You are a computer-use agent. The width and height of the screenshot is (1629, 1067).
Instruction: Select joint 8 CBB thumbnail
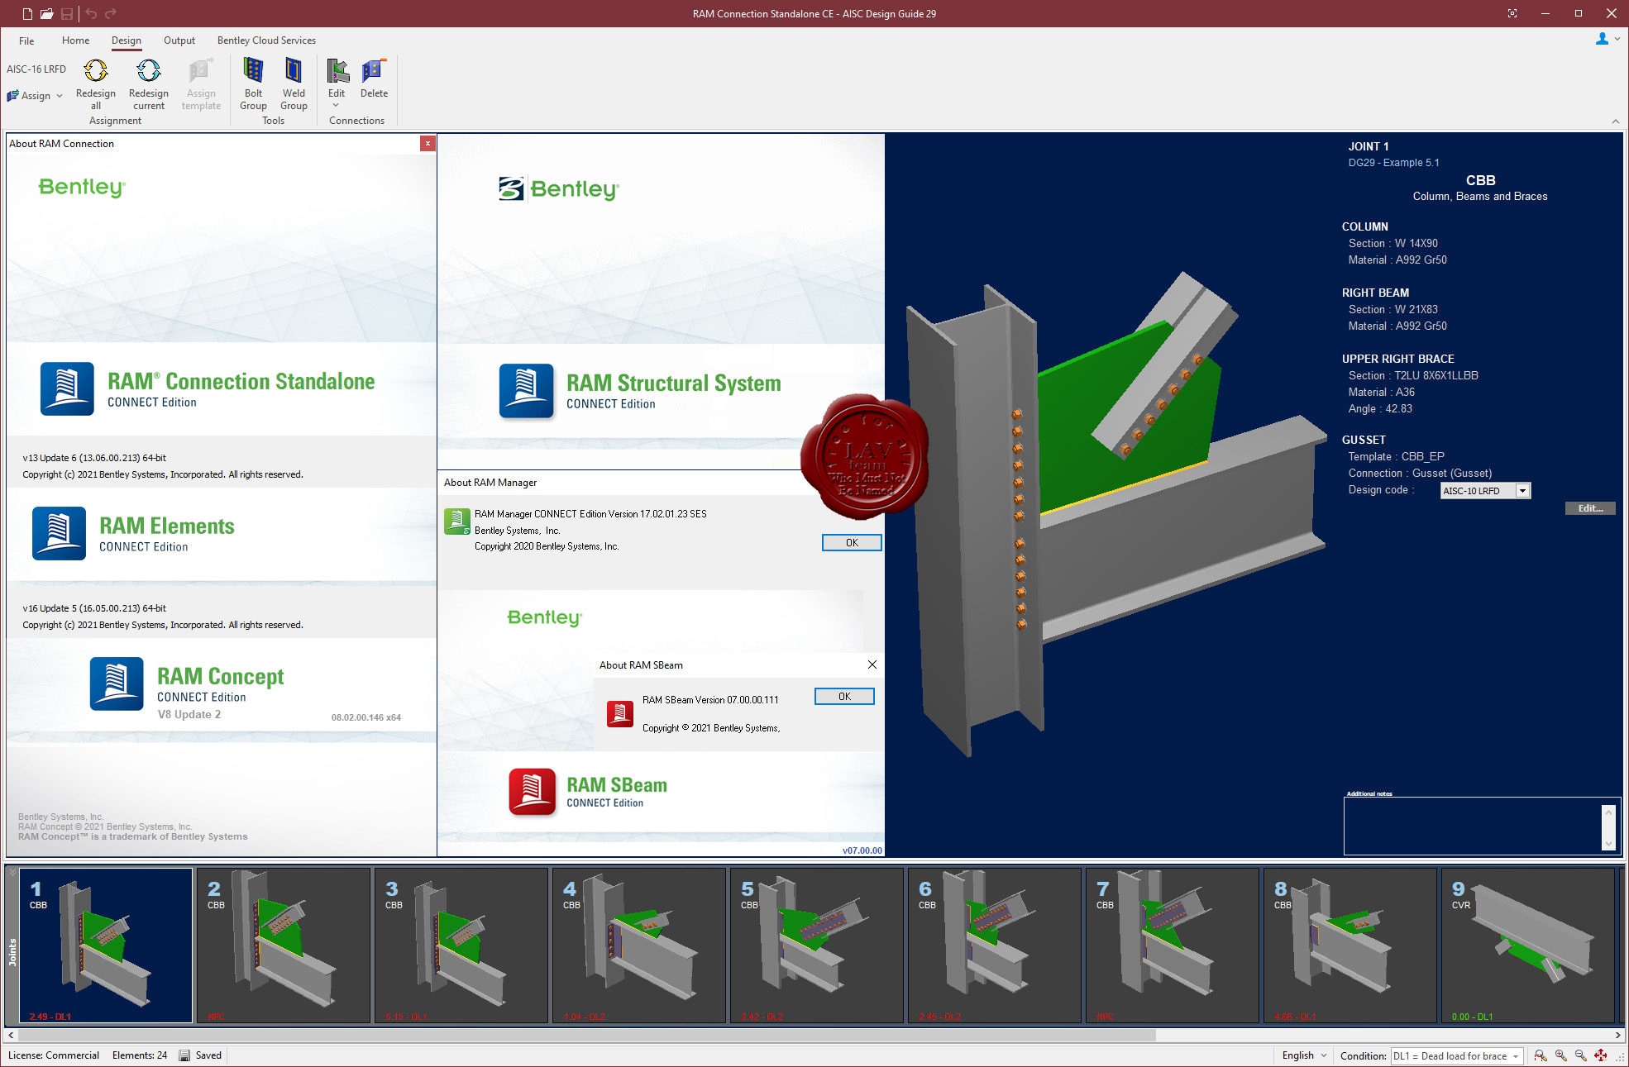click(1350, 946)
